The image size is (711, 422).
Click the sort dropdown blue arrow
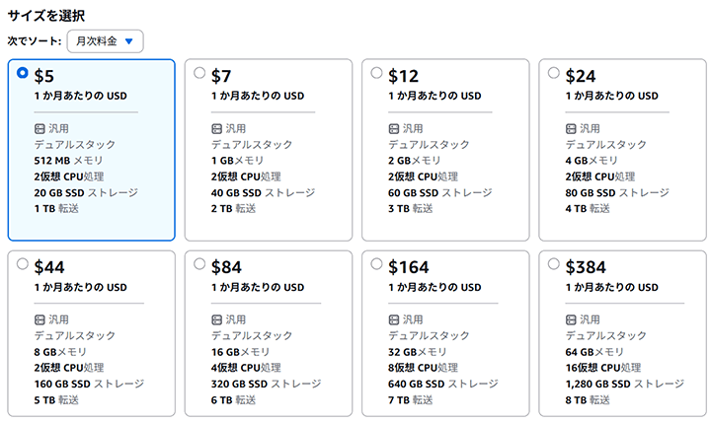[128, 41]
